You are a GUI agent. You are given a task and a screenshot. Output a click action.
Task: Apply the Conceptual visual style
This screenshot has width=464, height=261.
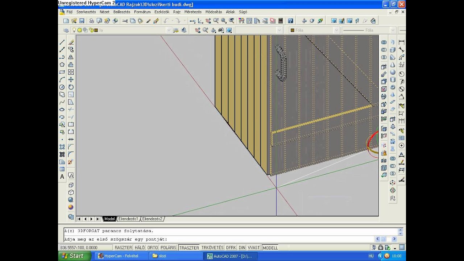tap(71, 207)
